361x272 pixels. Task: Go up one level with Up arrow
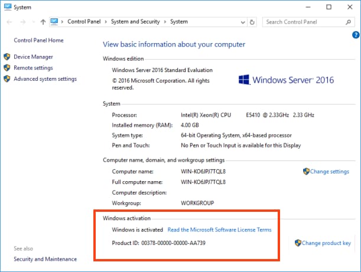[x=43, y=22]
